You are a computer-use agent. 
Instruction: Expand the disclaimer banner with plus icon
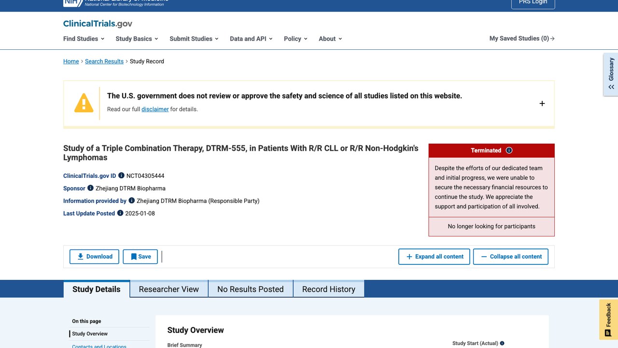pyautogui.click(x=542, y=103)
